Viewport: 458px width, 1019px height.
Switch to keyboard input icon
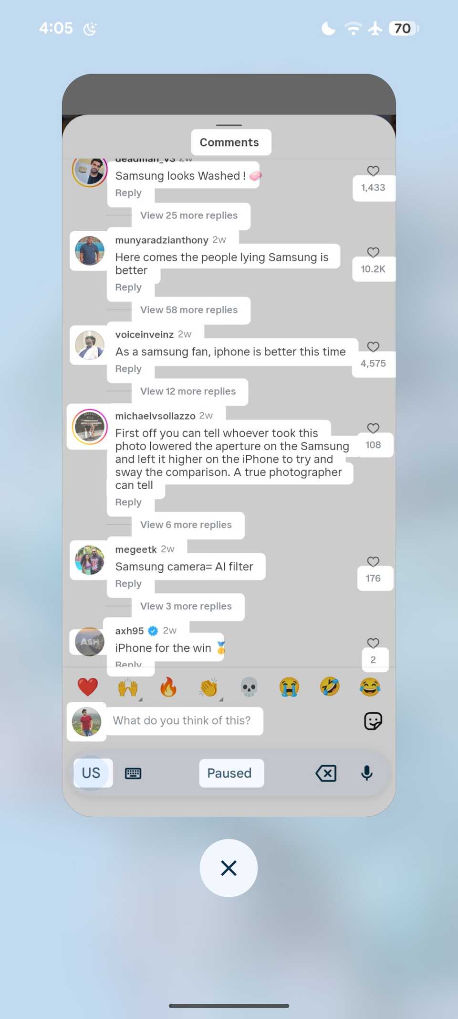[133, 773]
